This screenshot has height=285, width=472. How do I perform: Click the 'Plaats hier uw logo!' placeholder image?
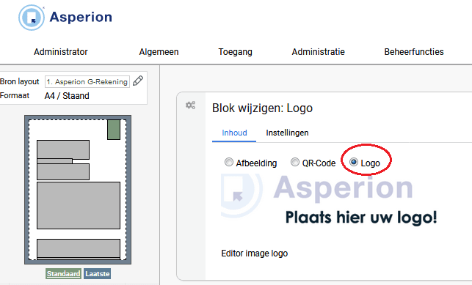pos(329,200)
